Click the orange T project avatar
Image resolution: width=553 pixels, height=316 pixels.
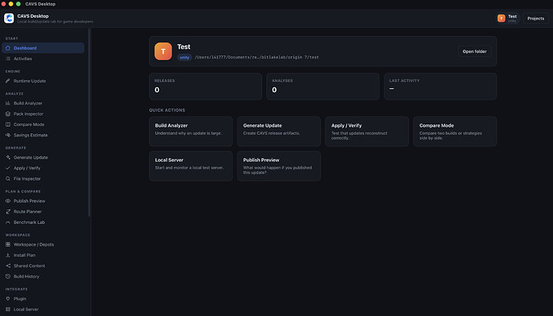pyautogui.click(x=163, y=51)
